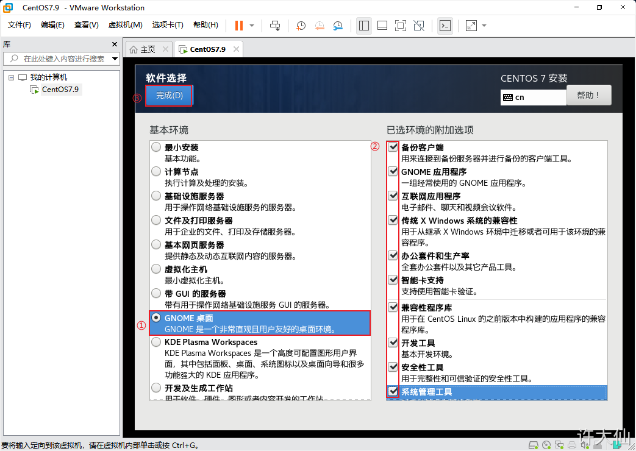Close the 主页 tab
Viewport: 636px width, 451px height.
click(165, 49)
